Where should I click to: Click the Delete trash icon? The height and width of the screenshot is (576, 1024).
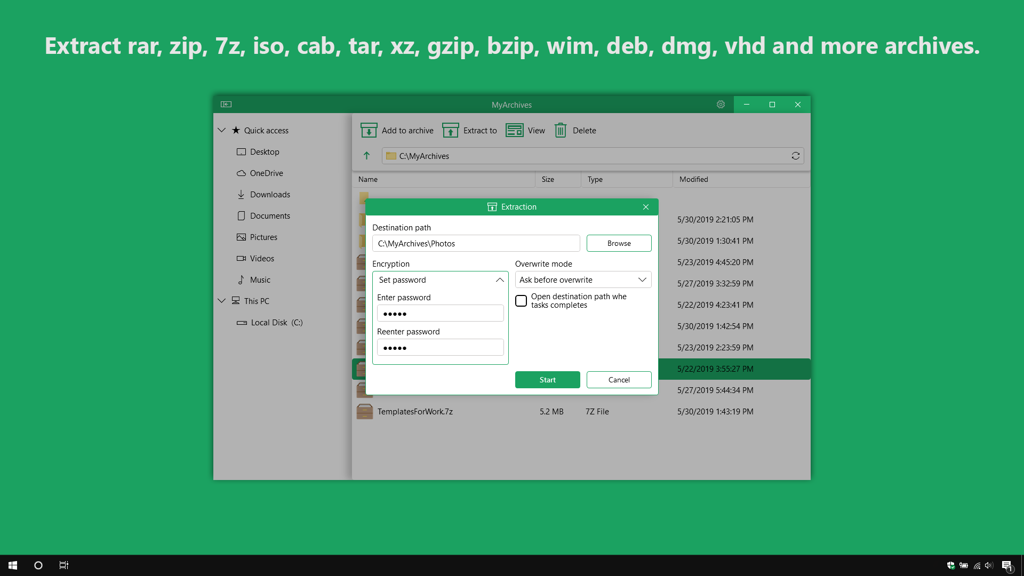560,130
